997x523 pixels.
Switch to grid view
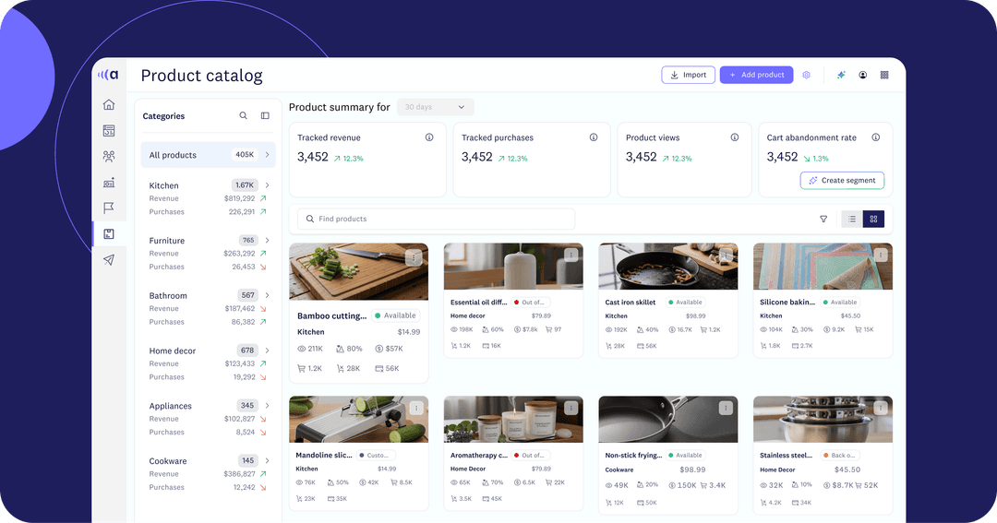pyautogui.click(x=873, y=220)
